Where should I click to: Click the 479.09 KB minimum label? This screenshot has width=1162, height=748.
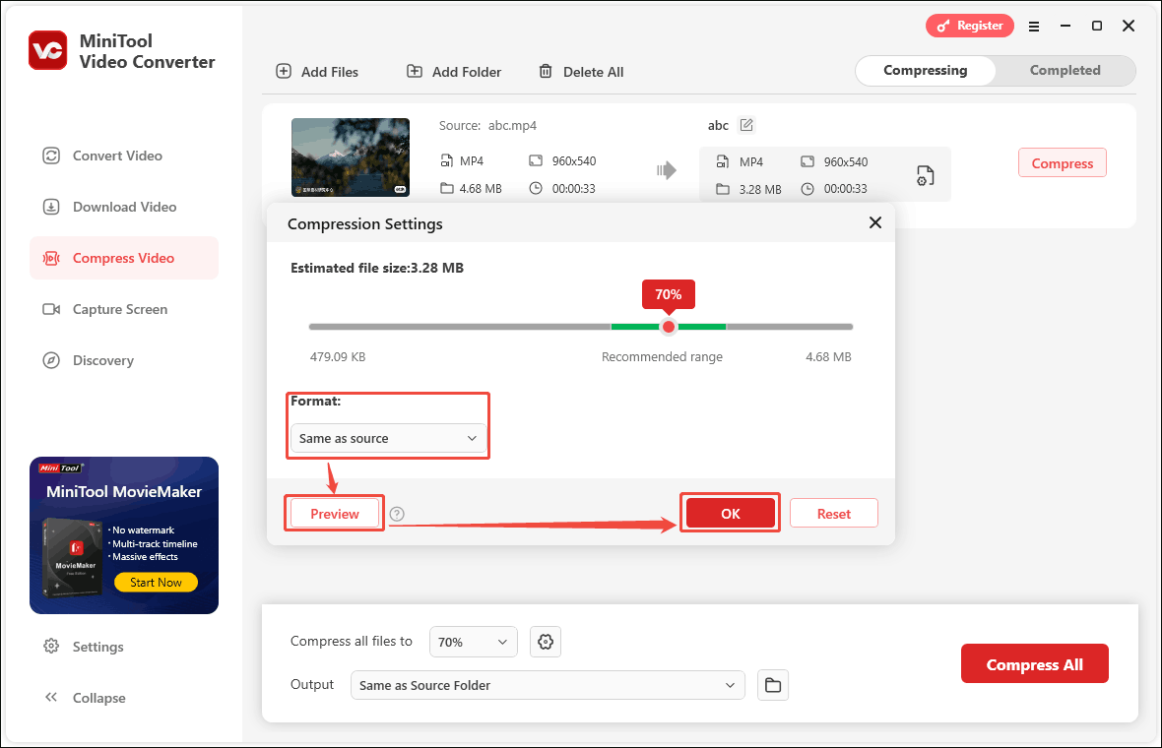click(x=338, y=357)
